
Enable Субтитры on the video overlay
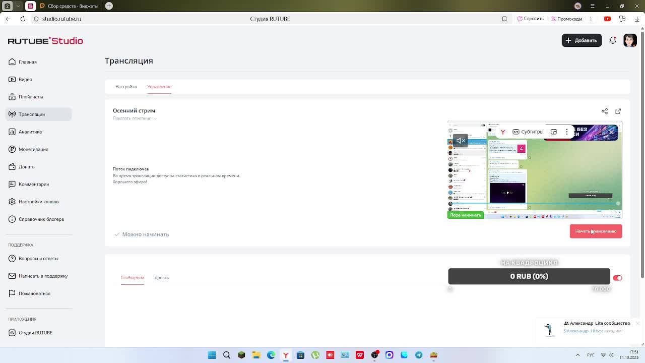[528, 132]
